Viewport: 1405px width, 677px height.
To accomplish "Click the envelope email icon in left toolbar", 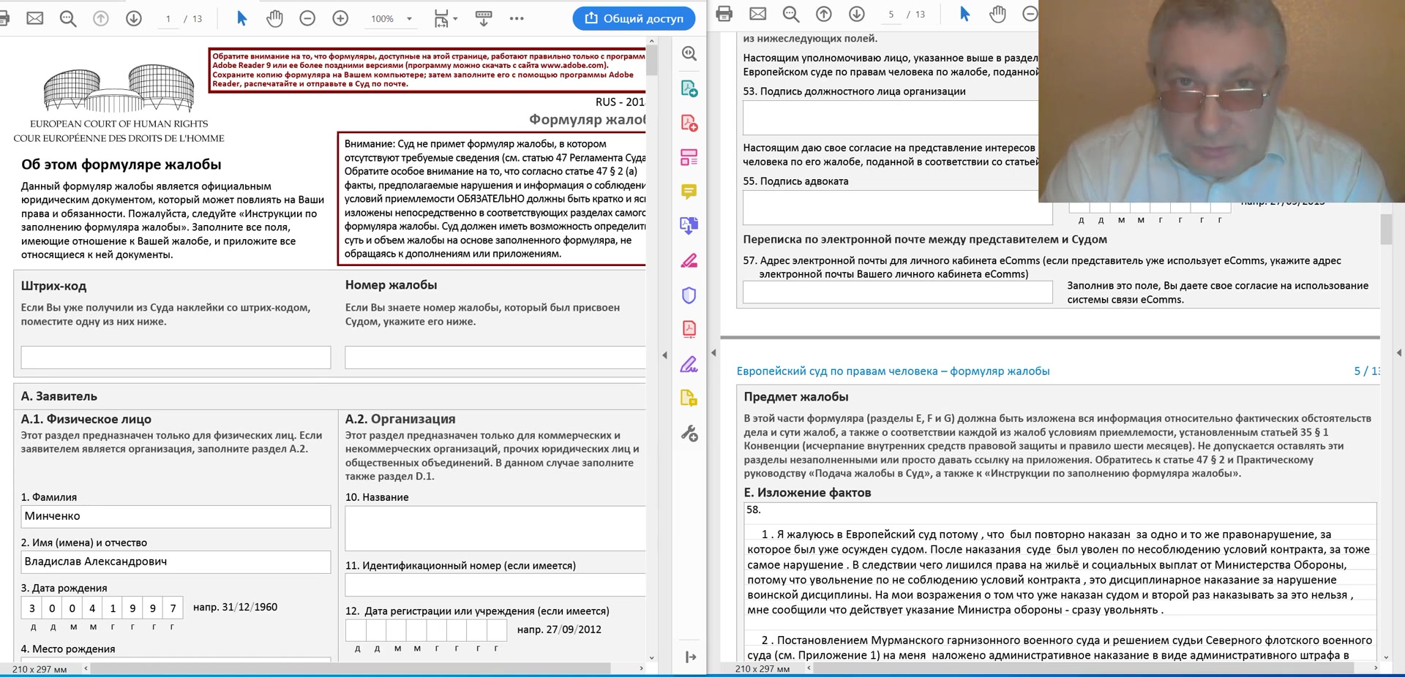I will [34, 18].
